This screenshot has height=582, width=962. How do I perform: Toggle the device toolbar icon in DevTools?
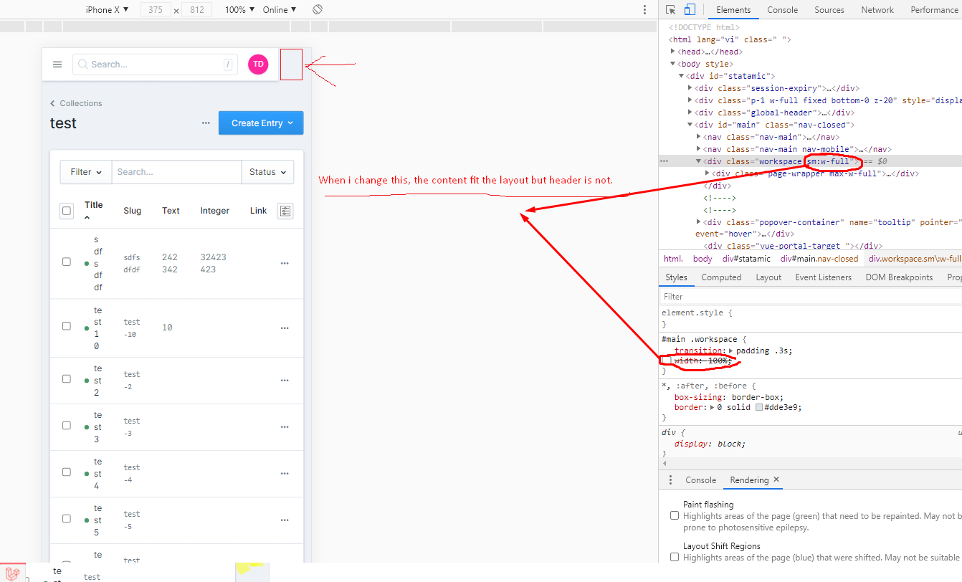(689, 10)
